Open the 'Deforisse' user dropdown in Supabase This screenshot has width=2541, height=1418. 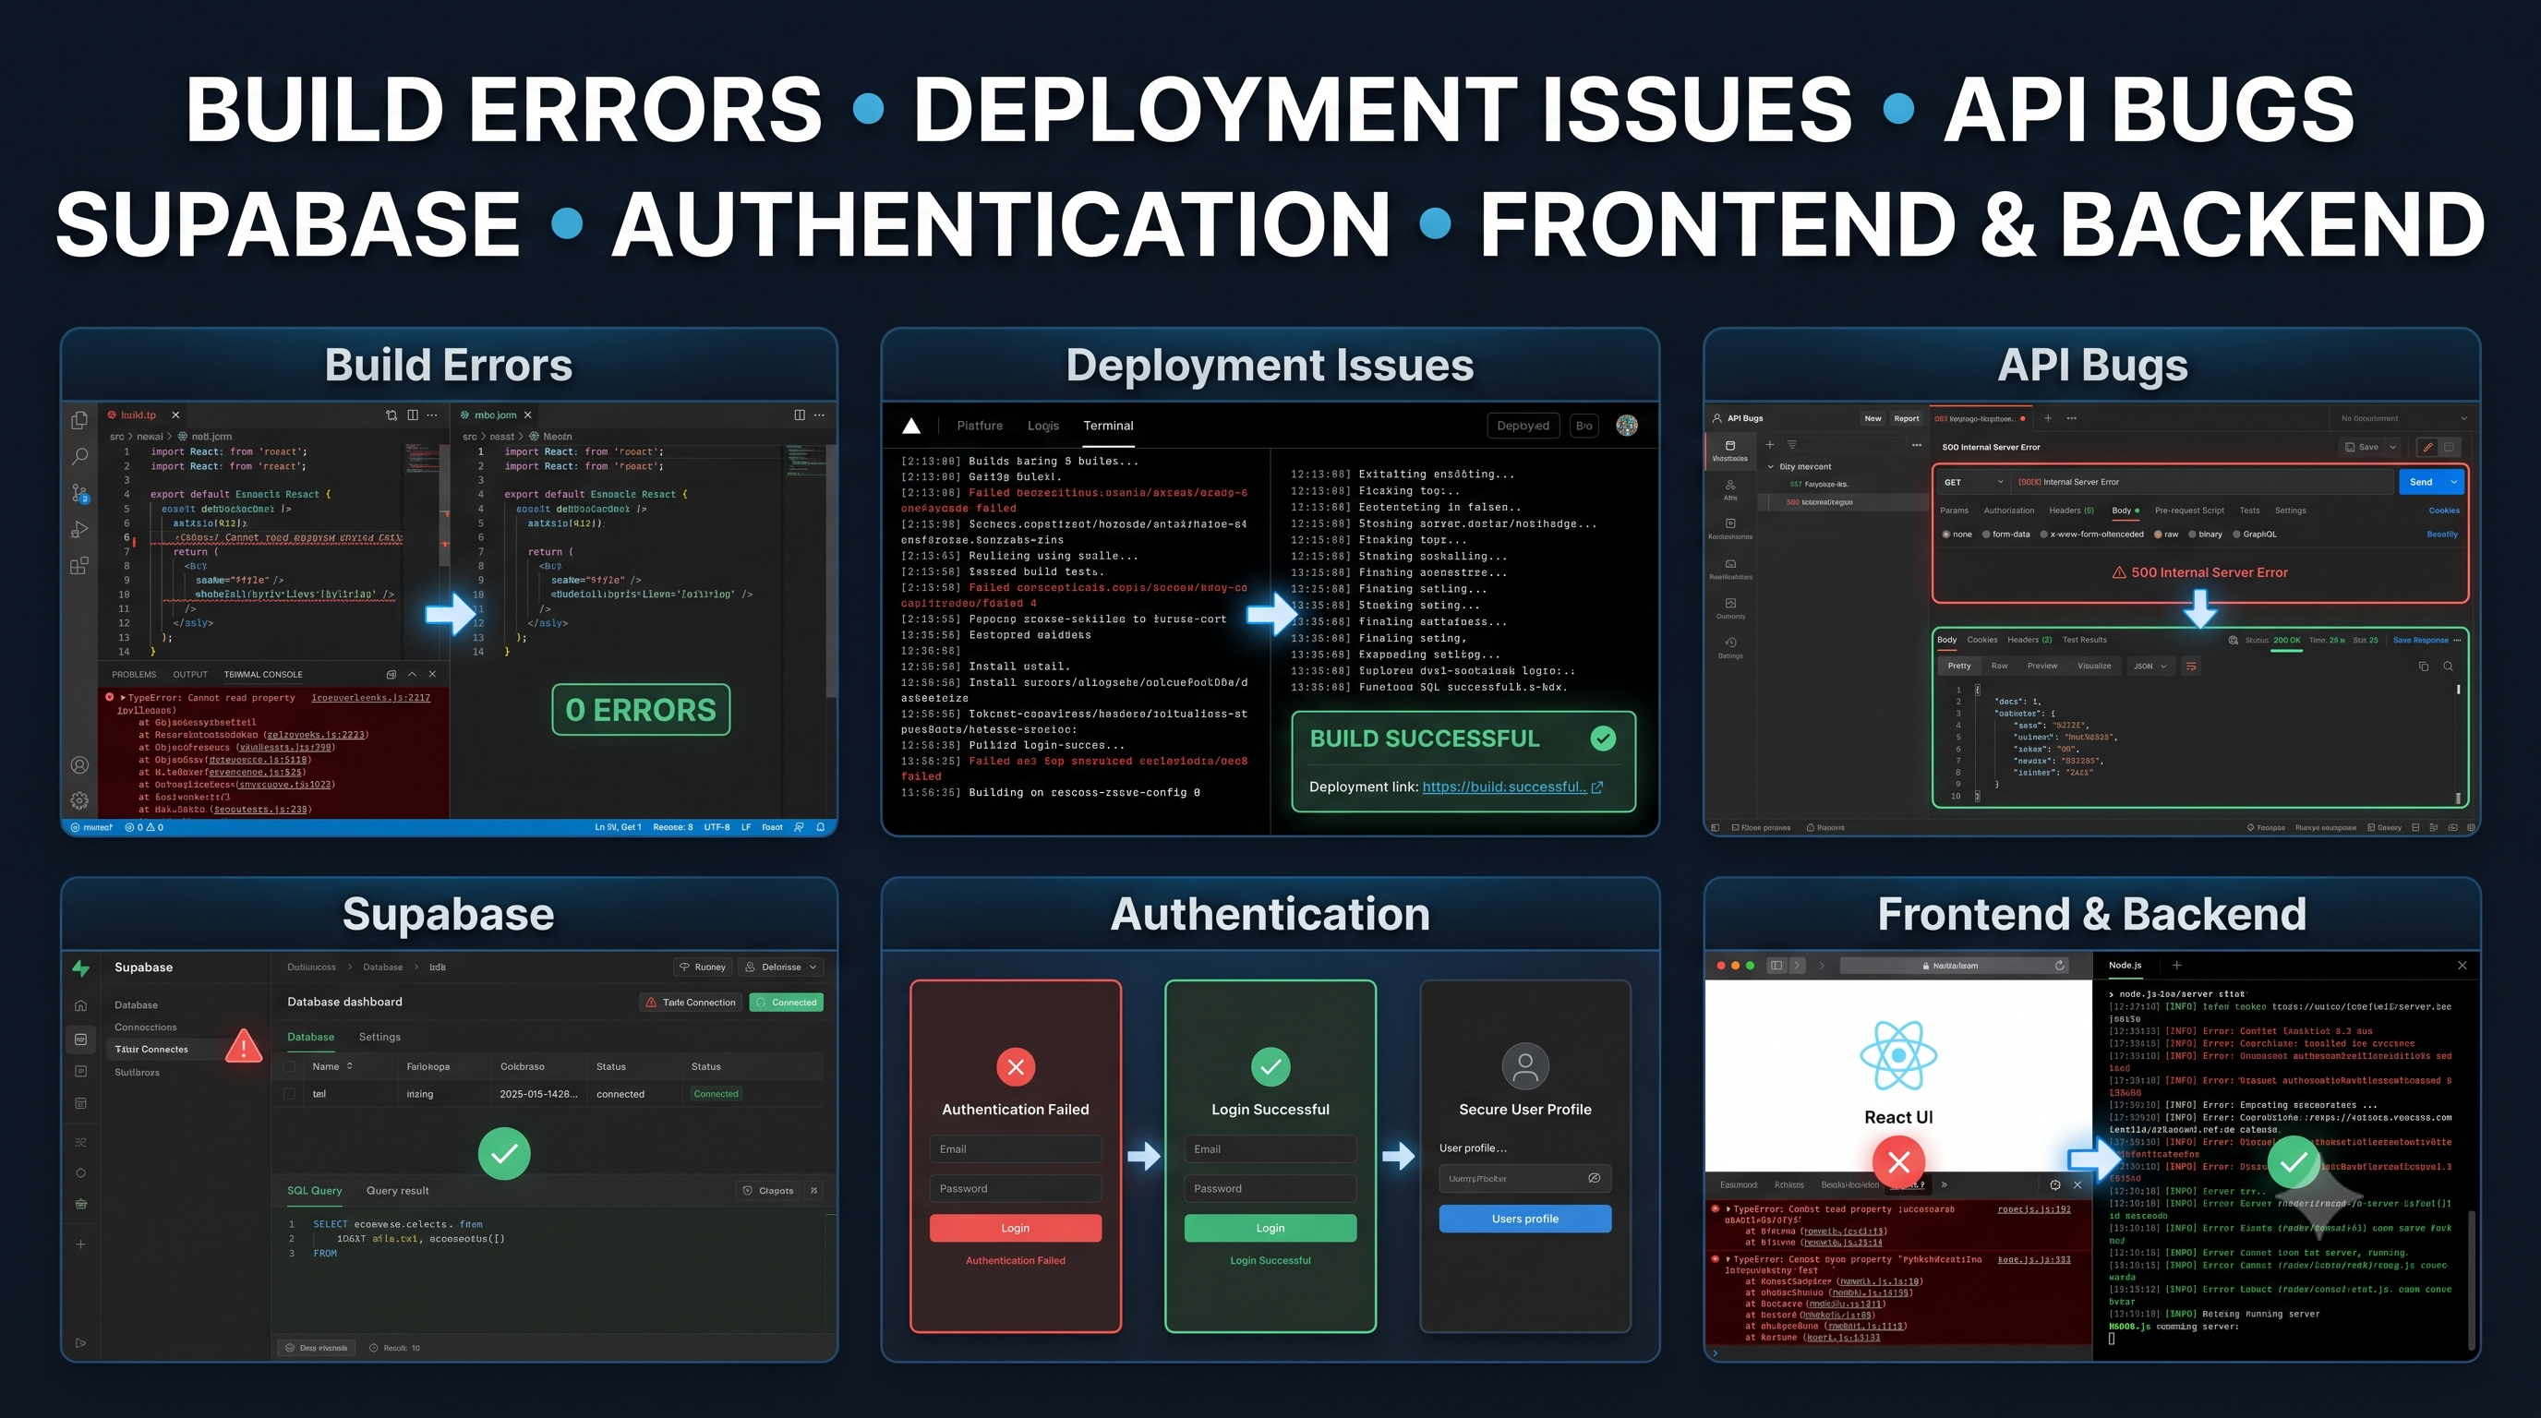781,967
